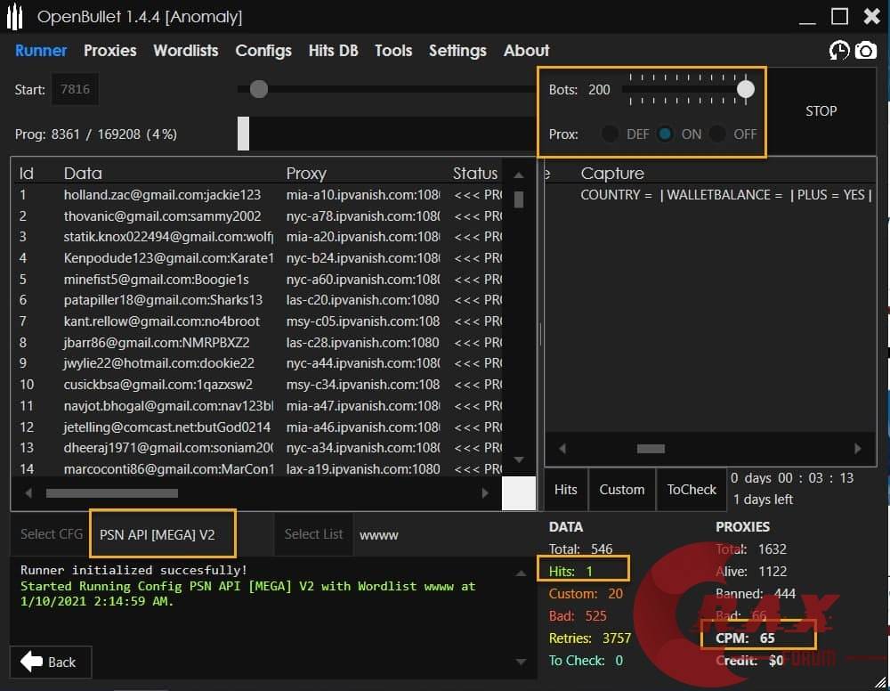890x691 pixels.
Task: Click the Bots count slider handle
Action: (745, 89)
